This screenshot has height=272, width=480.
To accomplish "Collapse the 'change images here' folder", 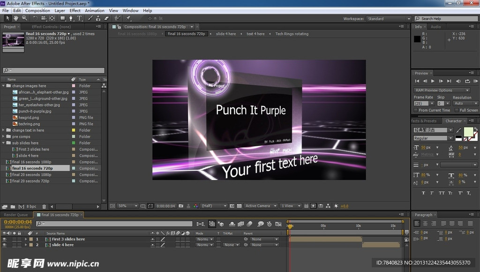I will (x=4, y=86).
